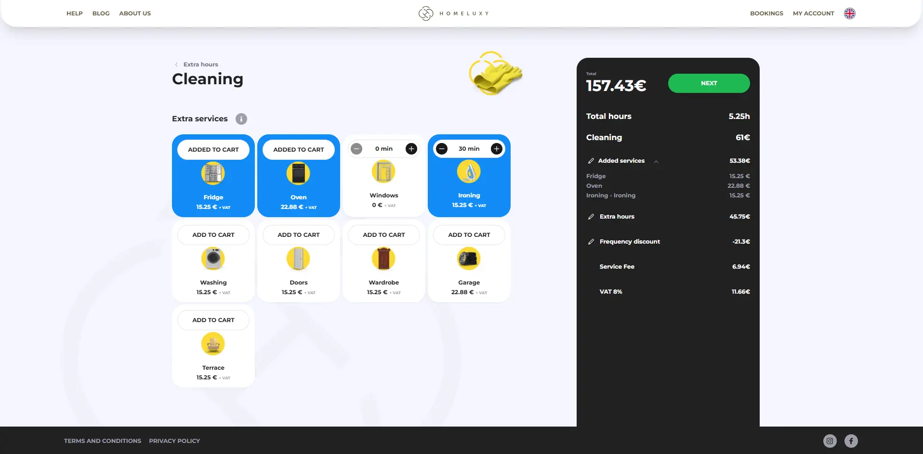The height and width of the screenshot is (454, 923).
Task: Click the Wardrobe service icon
Action: click(x=383, y=259)
